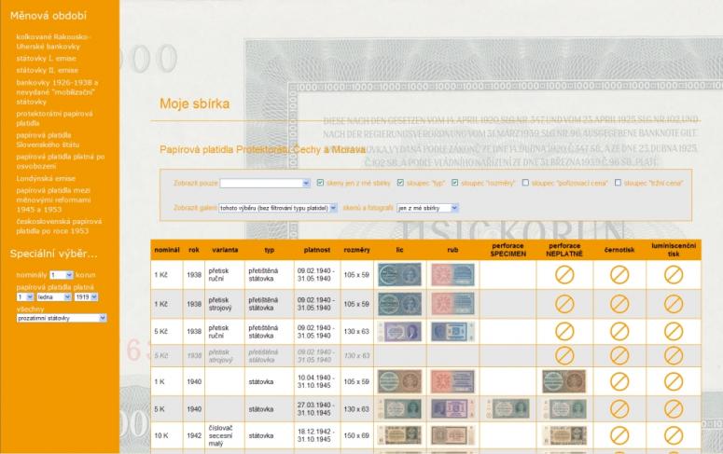Click luminiscenční tisk icon in 1 K 1940 row
This screenshot has height=454, width=723.
(x=674, y=381)
